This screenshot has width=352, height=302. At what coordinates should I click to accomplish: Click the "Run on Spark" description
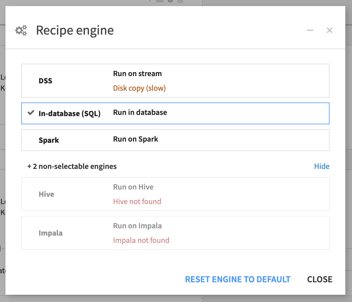136,139
